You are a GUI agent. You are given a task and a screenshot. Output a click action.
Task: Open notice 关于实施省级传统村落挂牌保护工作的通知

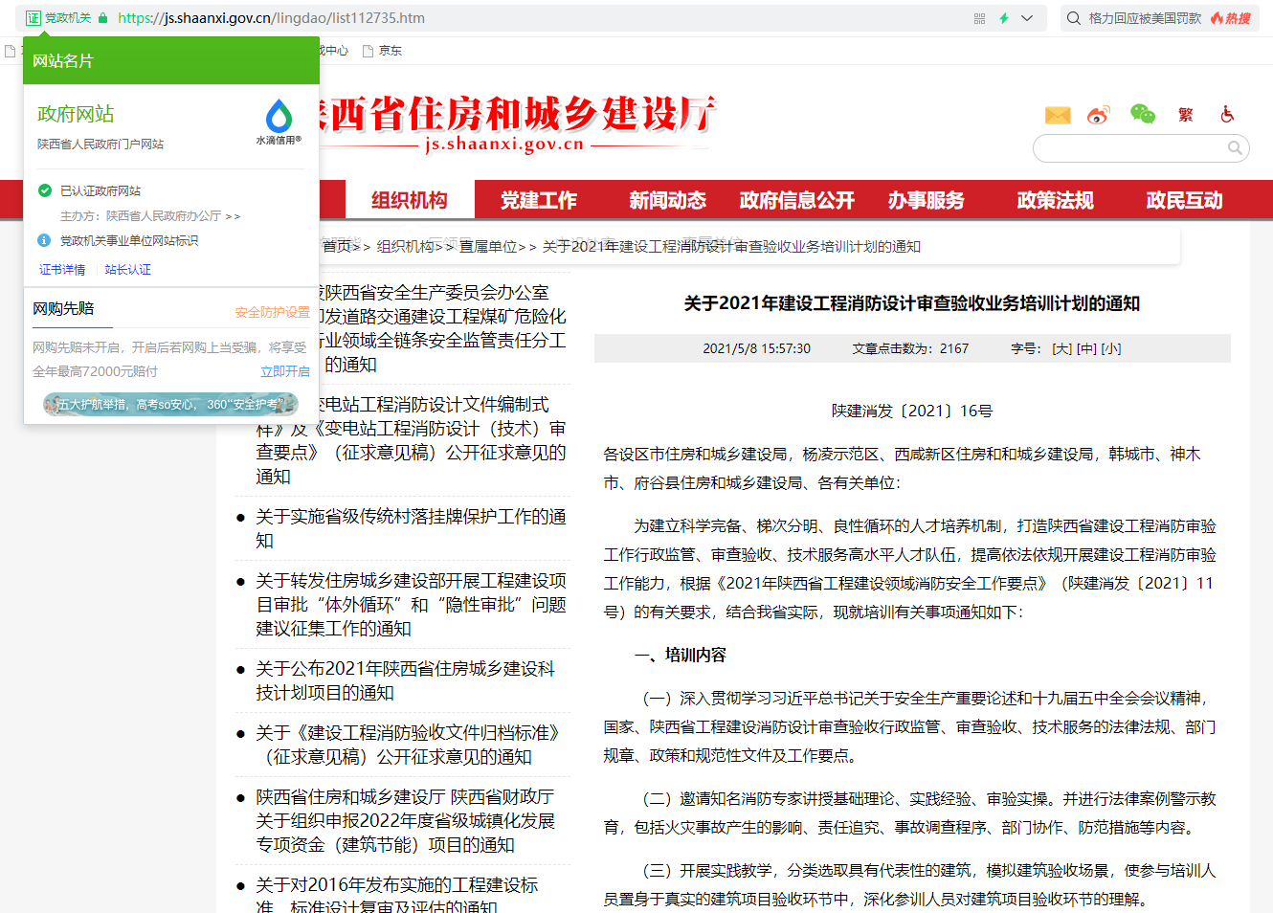pyautogui.click(x=411, y=528)
